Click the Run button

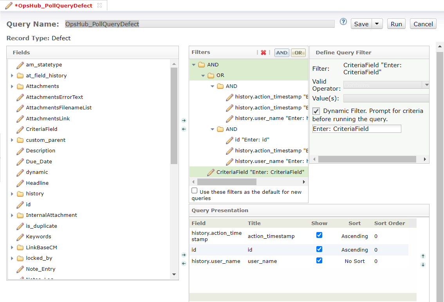coord(396,24)
